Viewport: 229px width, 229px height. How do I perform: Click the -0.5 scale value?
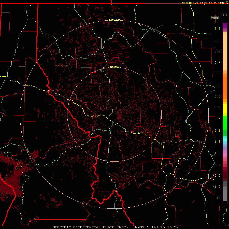(x=217, y=176)
